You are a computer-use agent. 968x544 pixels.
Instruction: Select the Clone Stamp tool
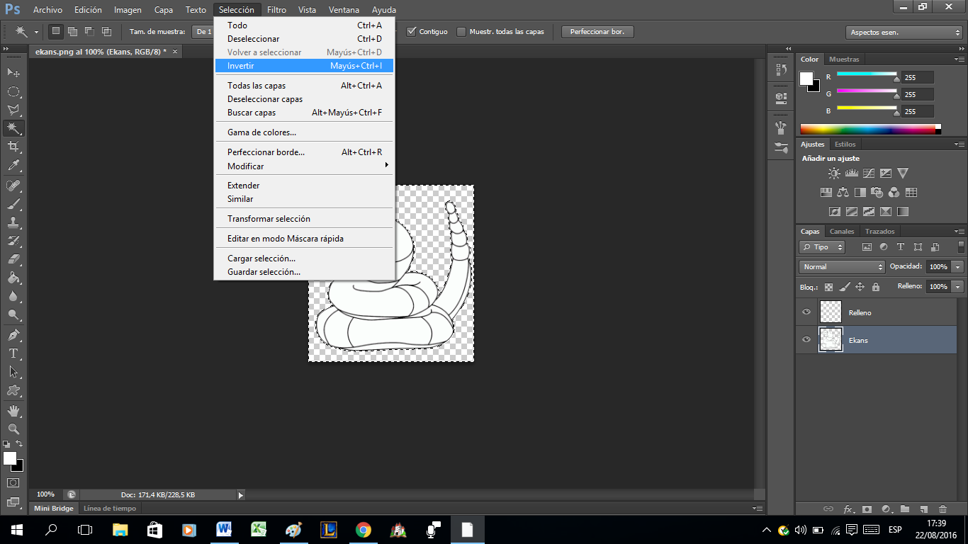(x=13, y=222)
